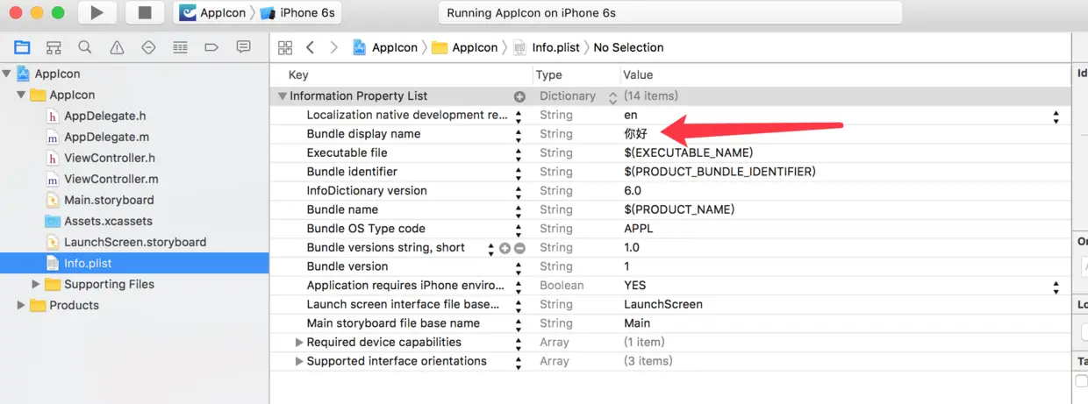Select the Bundle identifier key
The width and height of the screenshot is (1088, 404).
point(352,172)
